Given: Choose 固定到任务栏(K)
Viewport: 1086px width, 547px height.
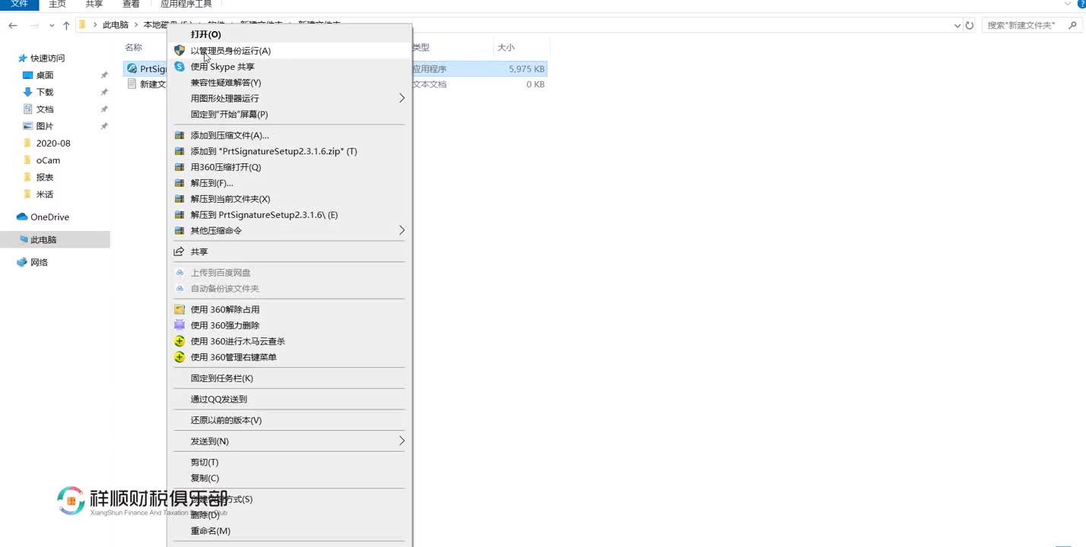Looking at the screenshot, I should pyautogui.click(x=221, y=378).
